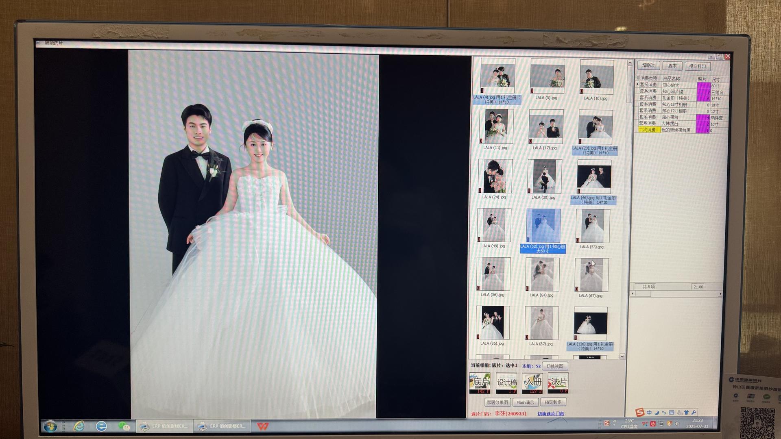Select thumbnail LALA (24).jpg
The width and height of the screenshot is (781, 439).
(x=495, y=176)
